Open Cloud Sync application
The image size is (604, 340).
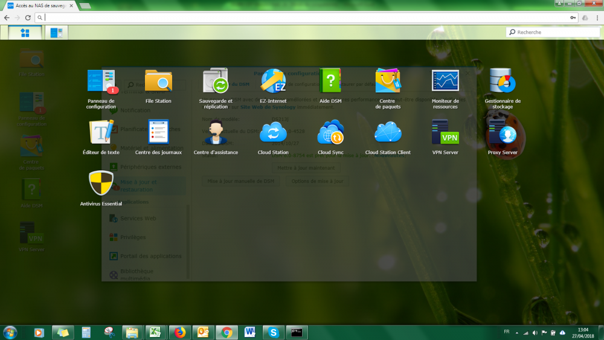[330, 134]
